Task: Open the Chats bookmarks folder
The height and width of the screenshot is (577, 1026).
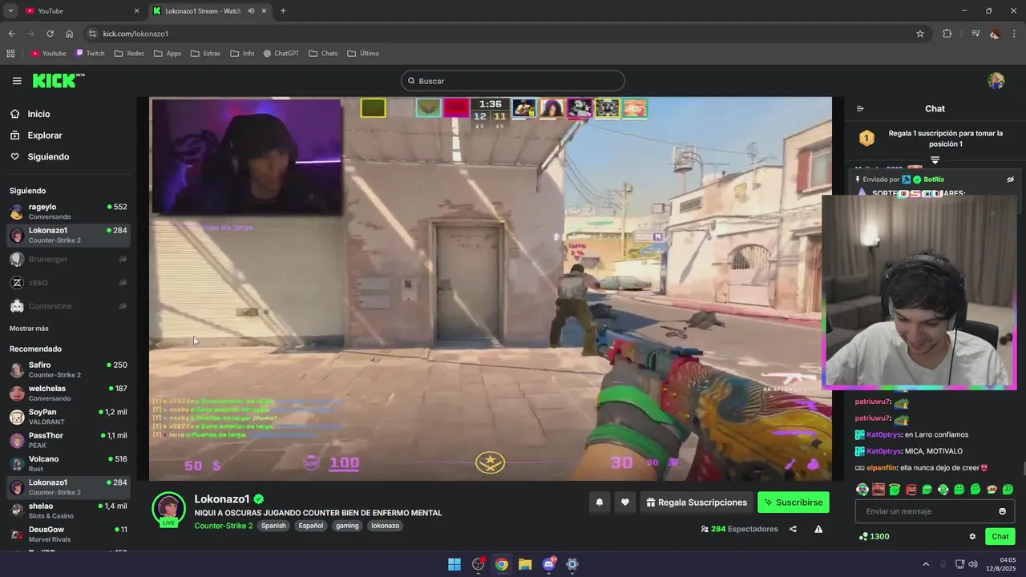Action: point(323,54)
